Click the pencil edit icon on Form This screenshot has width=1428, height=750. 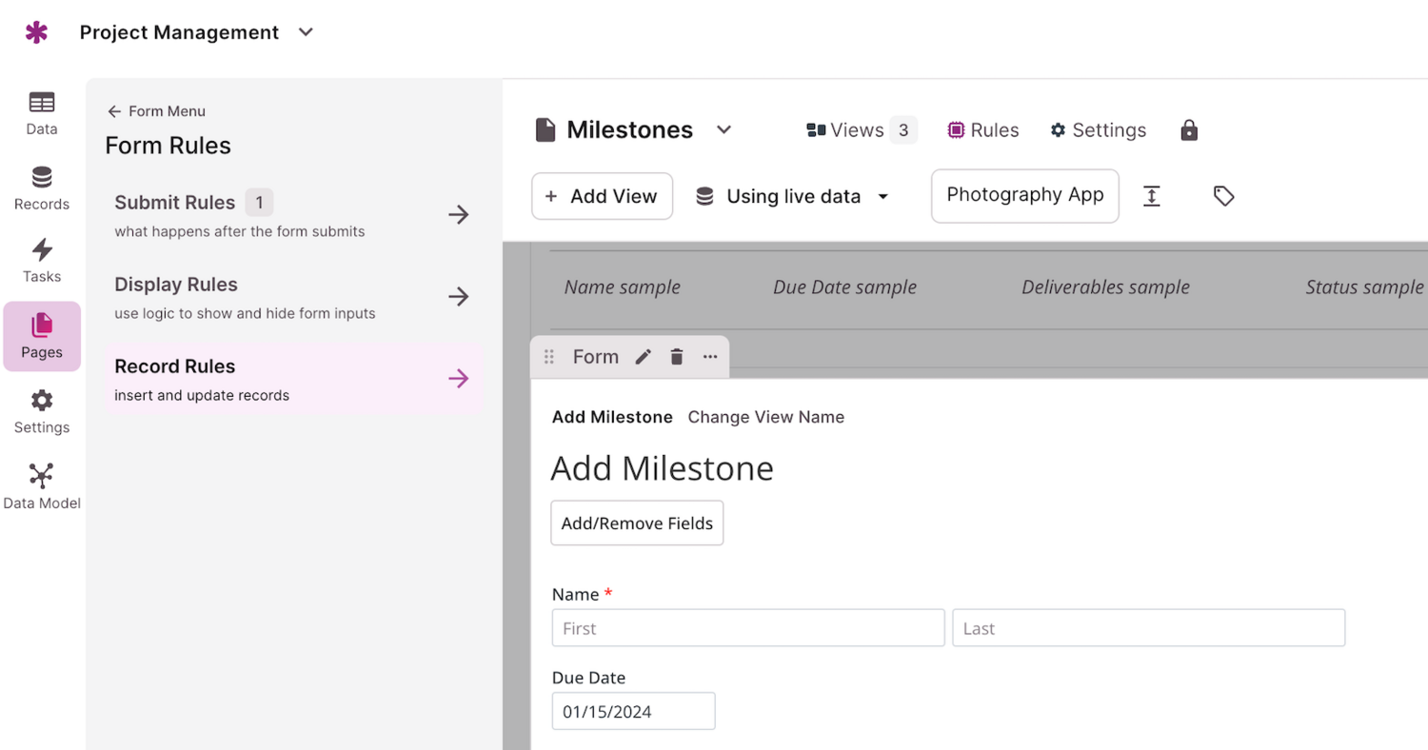point(644,357)
